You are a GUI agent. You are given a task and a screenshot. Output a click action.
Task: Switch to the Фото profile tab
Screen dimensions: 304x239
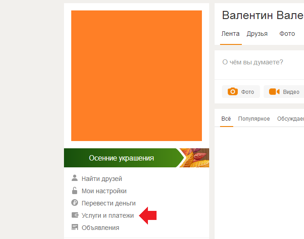tap(287, 34)
